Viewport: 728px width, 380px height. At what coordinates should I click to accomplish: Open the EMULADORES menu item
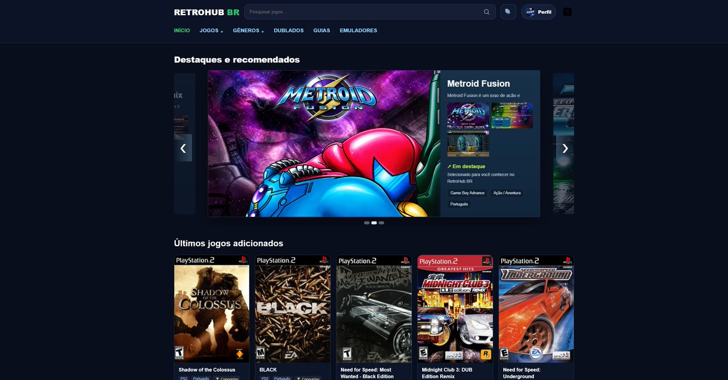(x=359, y=30)
